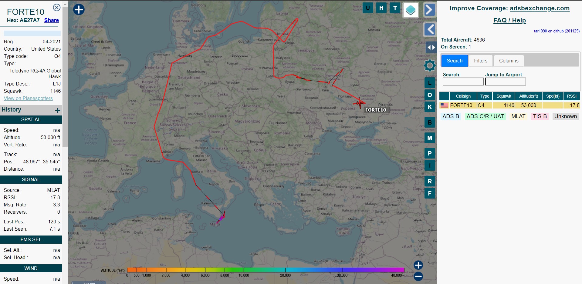This screenshot has height=284, width=582.
Task: Toggle the P map button
Action: 430,153
